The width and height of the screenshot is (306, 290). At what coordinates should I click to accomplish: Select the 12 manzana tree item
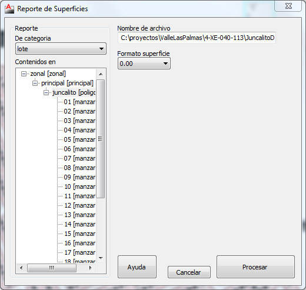[x=79, y=205]
